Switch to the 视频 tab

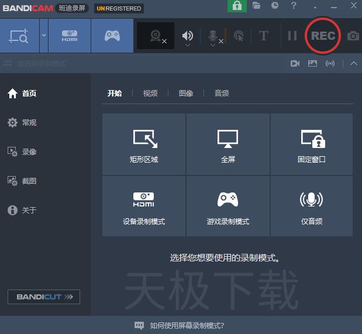tap(150, 94)
